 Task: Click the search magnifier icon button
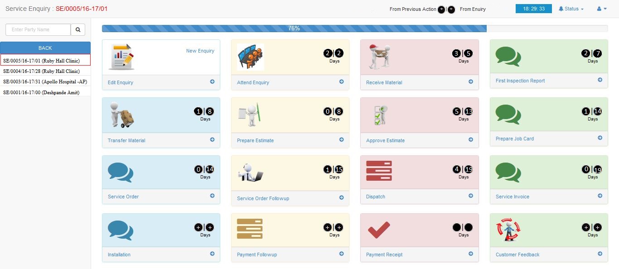[78, 30]
